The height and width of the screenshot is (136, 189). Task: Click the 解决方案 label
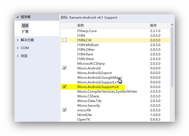click(27, 40)
